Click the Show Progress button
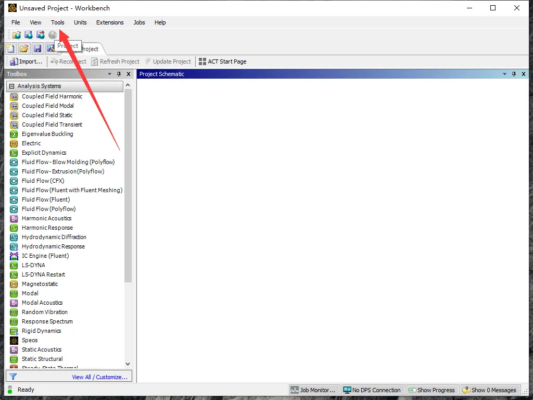 pyautogui.click(x=433, y=390)
